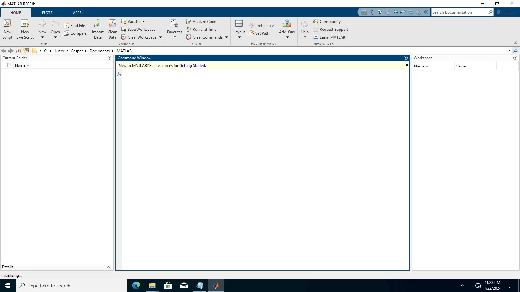Open Workspace panel actions menu
This screenshot has width=520, height=292.
[x=515, y=58]
